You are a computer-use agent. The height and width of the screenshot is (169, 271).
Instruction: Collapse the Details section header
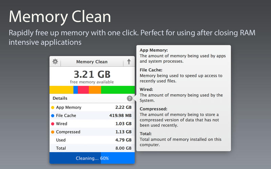point(60,98)
